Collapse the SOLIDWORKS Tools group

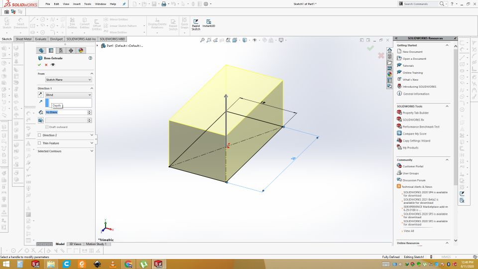click(x=447, y=106)
